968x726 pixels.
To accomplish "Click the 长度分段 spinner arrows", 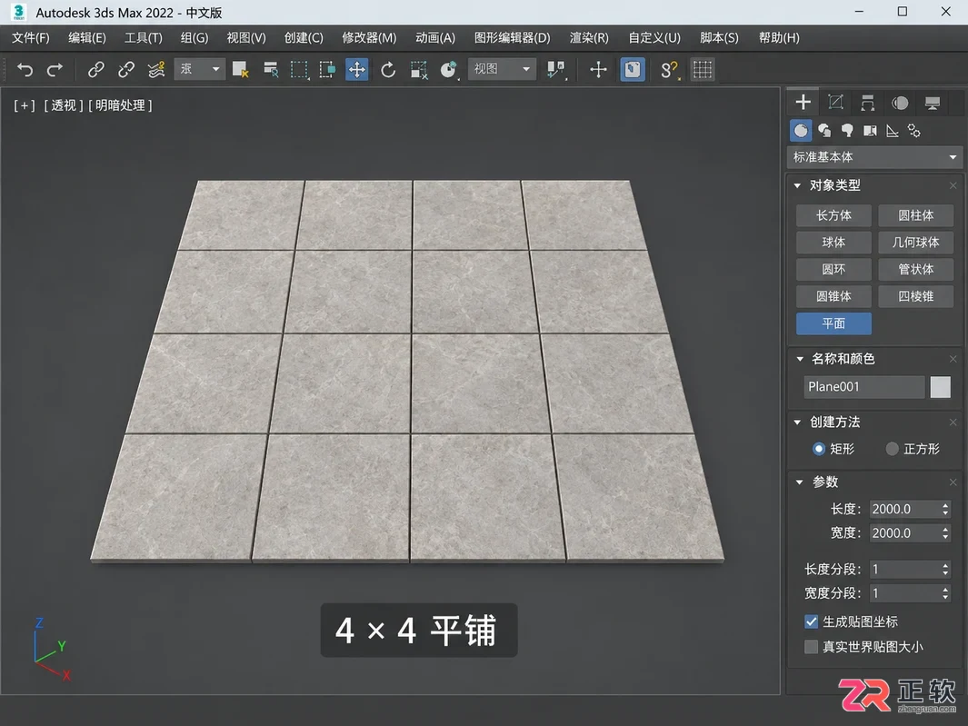I will (945, 569).
